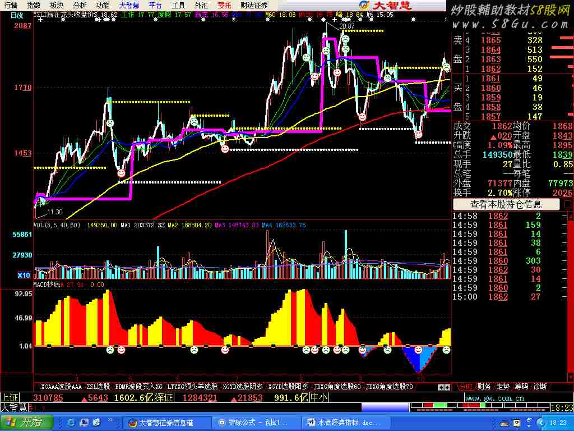574x431 pixels.
Task: Open the 功能 menu
Action: (x=103, y=5)
